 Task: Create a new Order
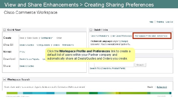coord(59,38)
